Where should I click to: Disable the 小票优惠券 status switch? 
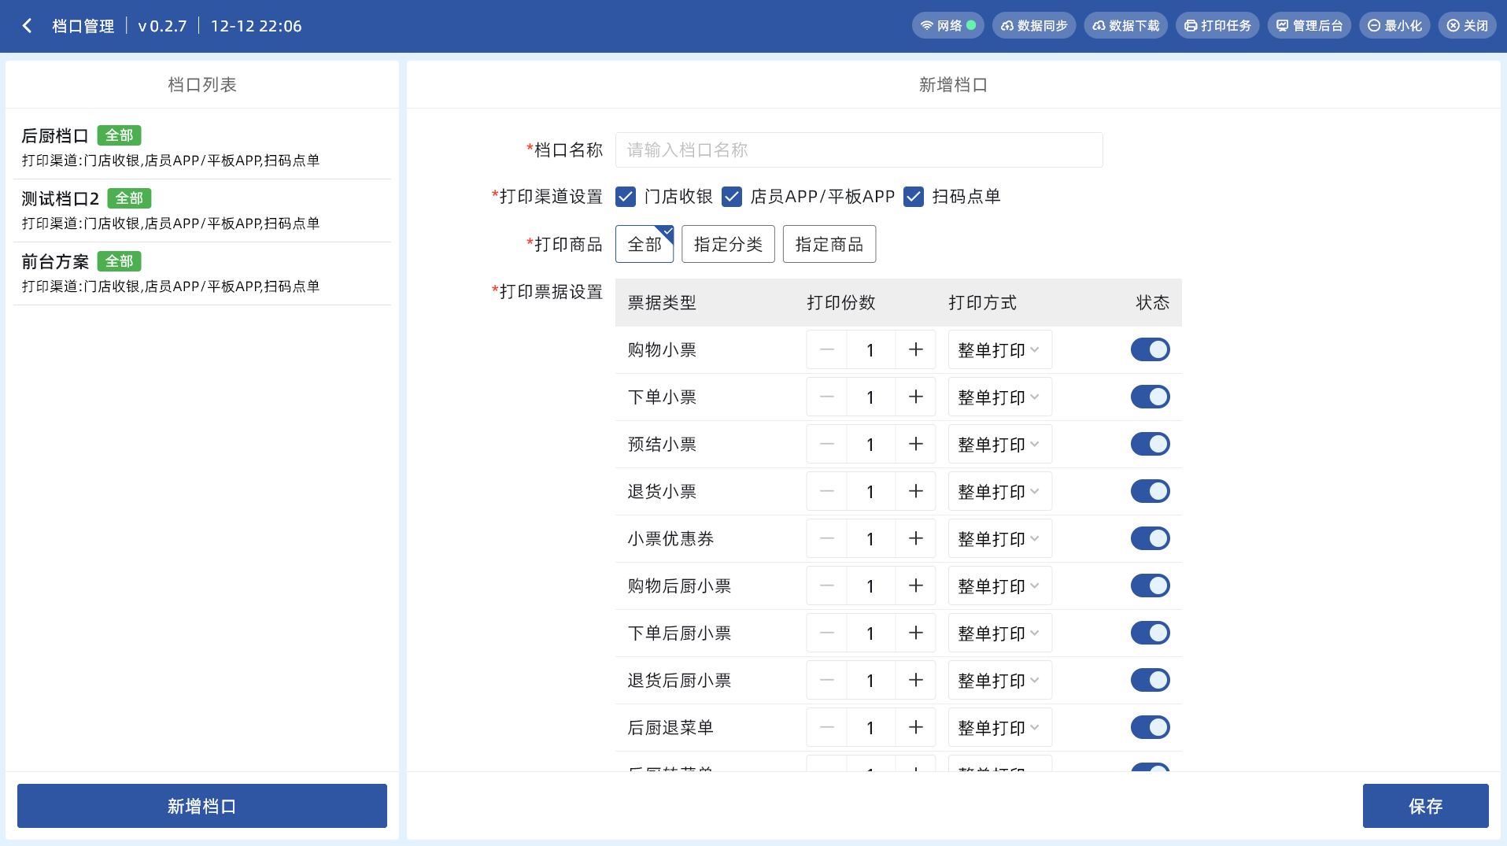[1150, 539]
